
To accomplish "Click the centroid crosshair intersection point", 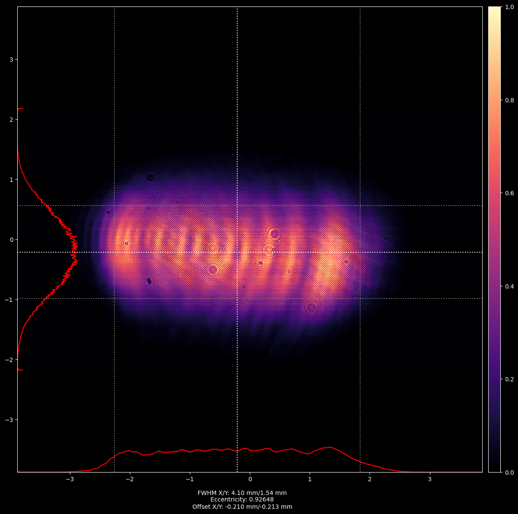I will point(237,252).
